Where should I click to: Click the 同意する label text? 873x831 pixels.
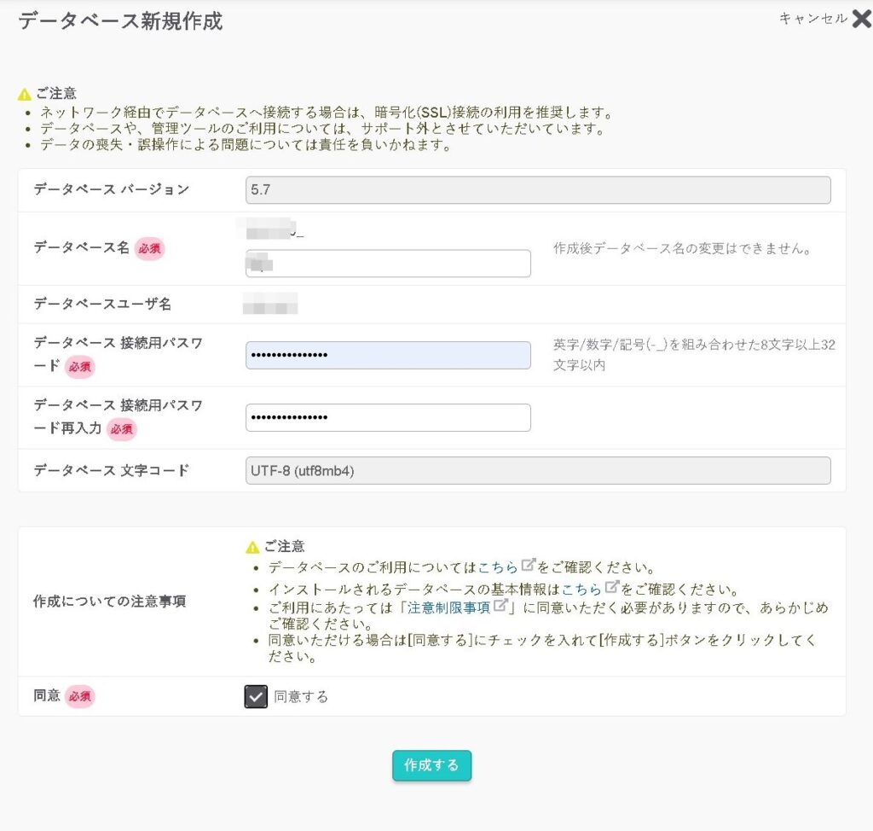(301, 697)
